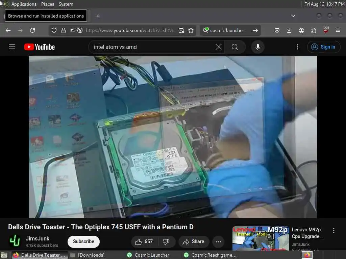View site security padlock info
The height and width of the screenshot is (259, 346).
(x=63, y=30)
